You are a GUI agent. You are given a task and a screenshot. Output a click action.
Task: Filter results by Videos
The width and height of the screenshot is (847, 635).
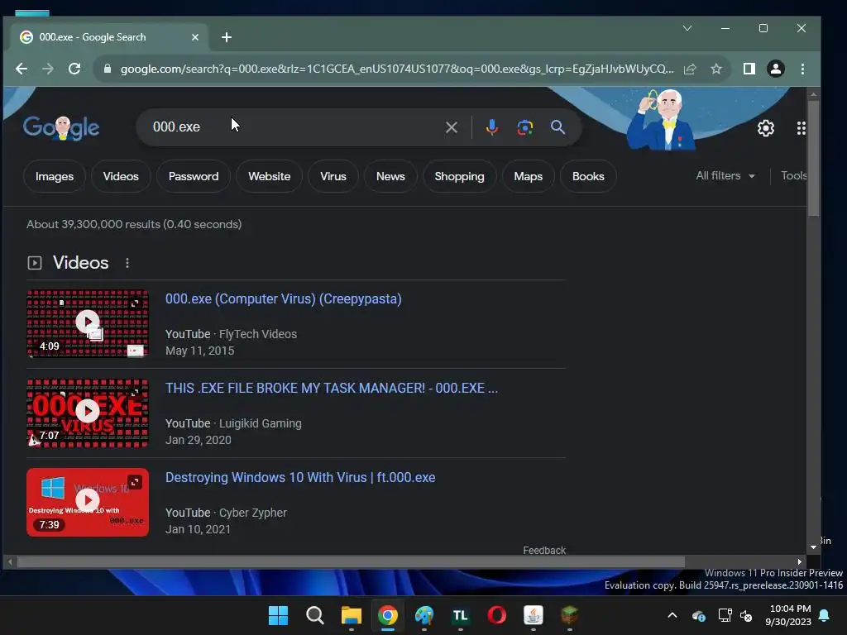point(121,176)
